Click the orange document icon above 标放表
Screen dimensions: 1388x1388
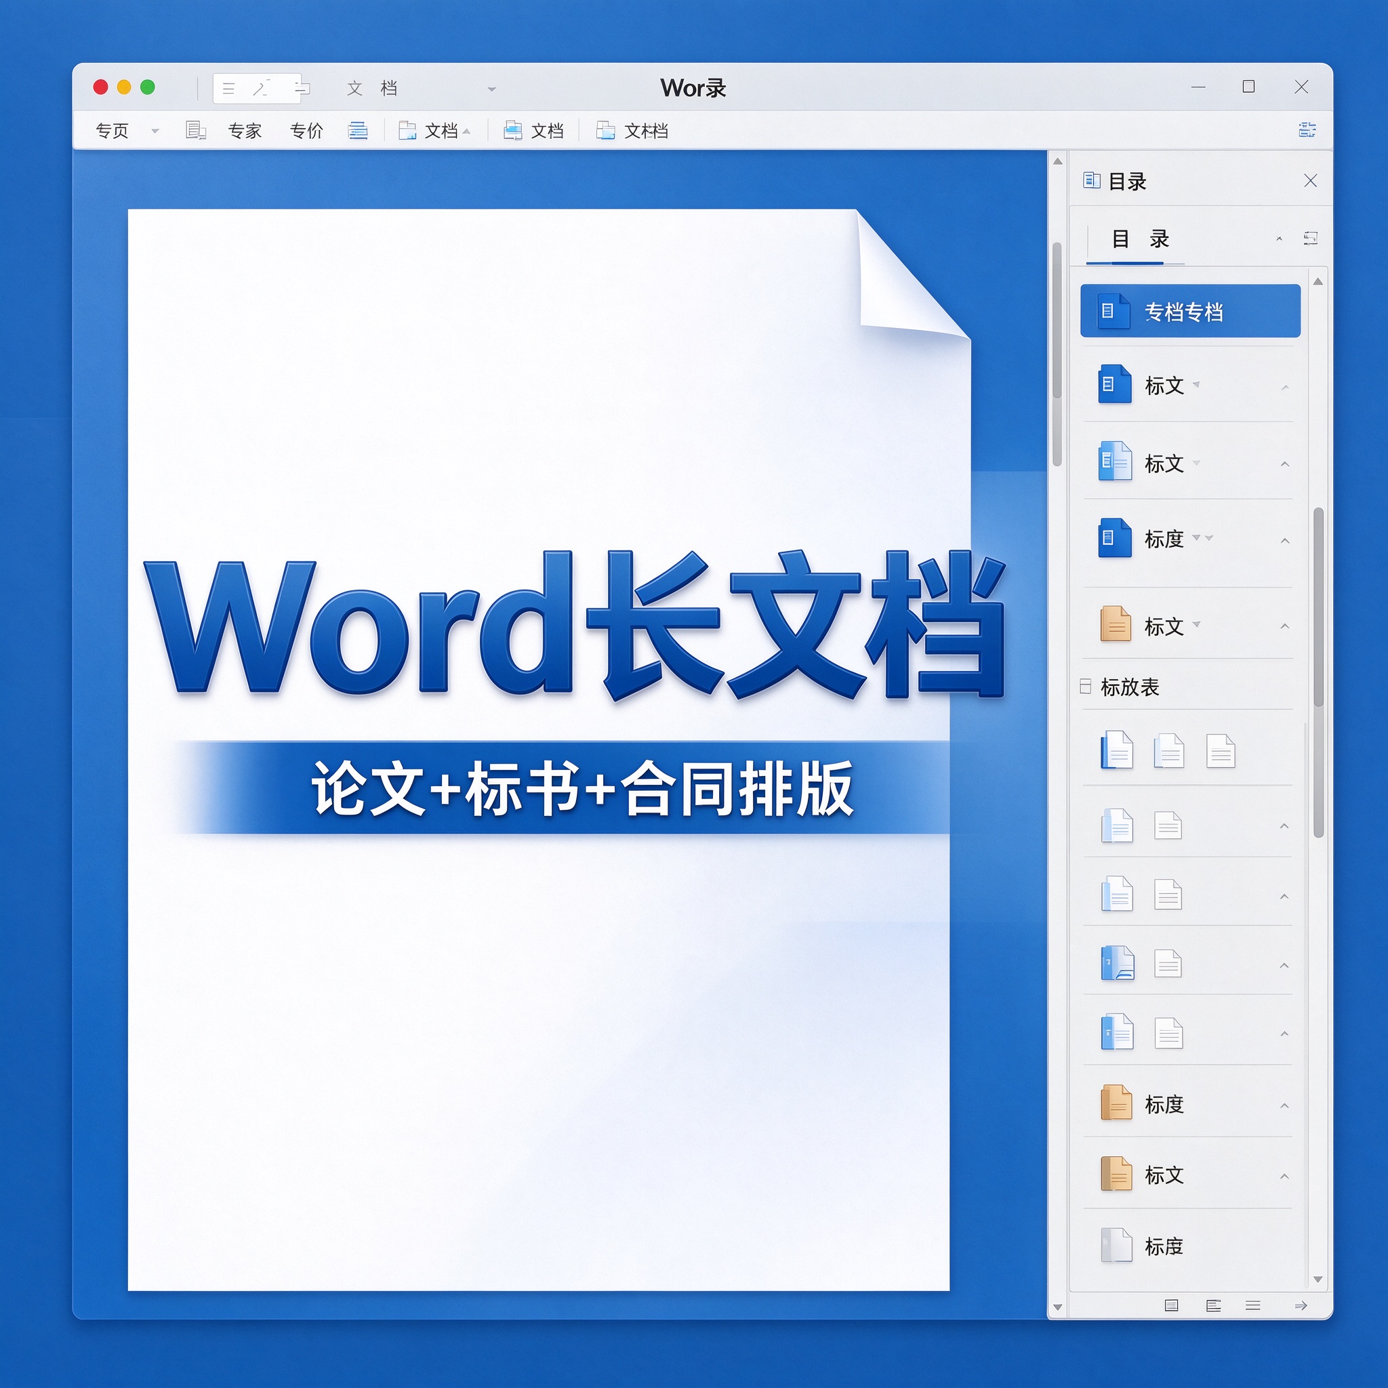click(1115, 623)
